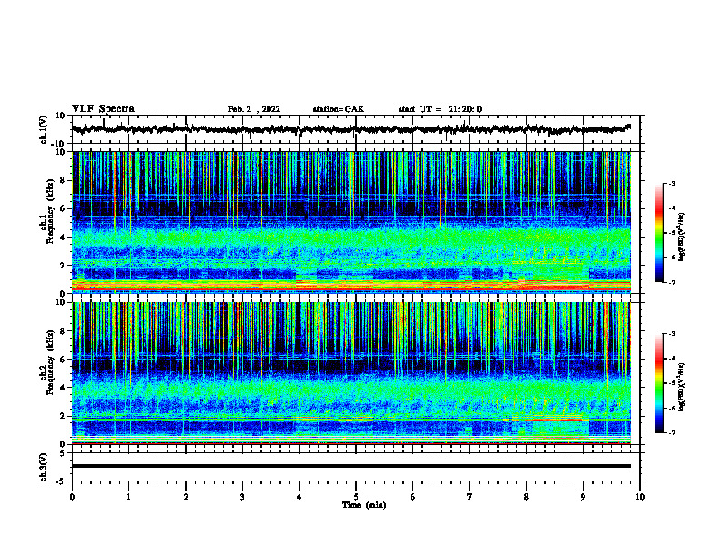Click the "2" kHz tick of ch.2 spectrogram

64,416
